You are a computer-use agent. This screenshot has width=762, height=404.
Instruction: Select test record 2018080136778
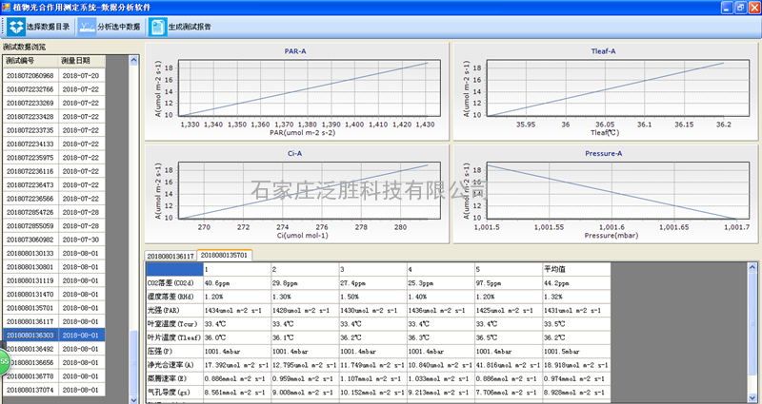(54, 375)
